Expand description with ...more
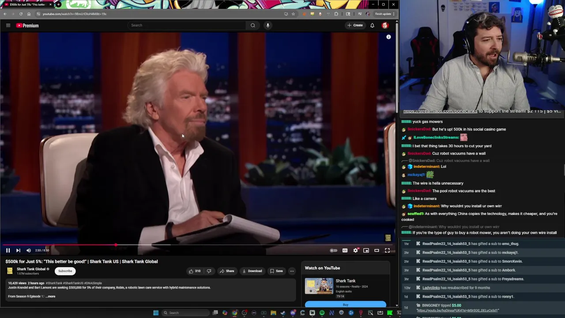 pos(51,296)
